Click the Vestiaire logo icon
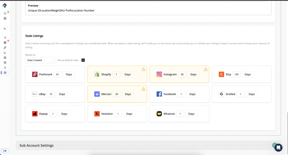This screenshot has height=155, width=288. [97, 114]
